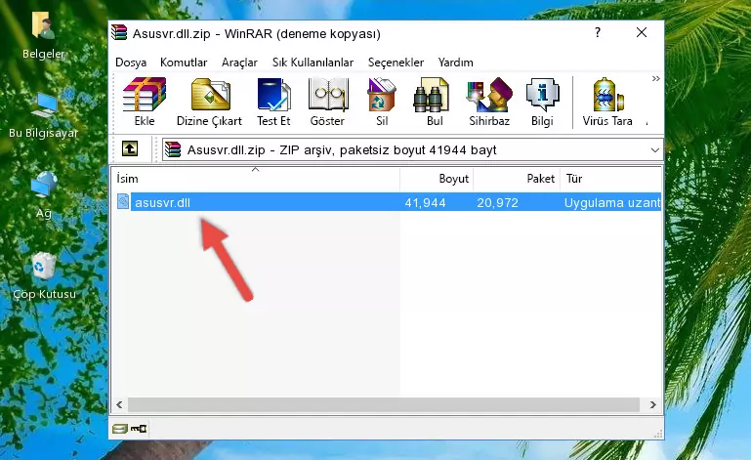
Task: Open the Sık Kullanılanlar menu
Action: click(313, 63)
